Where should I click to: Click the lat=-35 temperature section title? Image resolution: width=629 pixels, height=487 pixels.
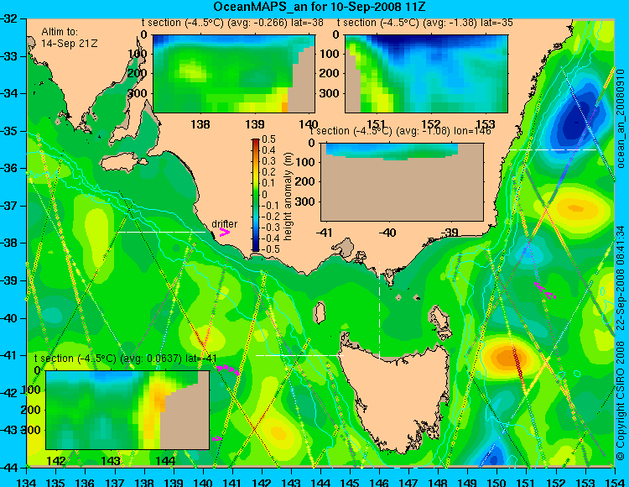(425, 23)
